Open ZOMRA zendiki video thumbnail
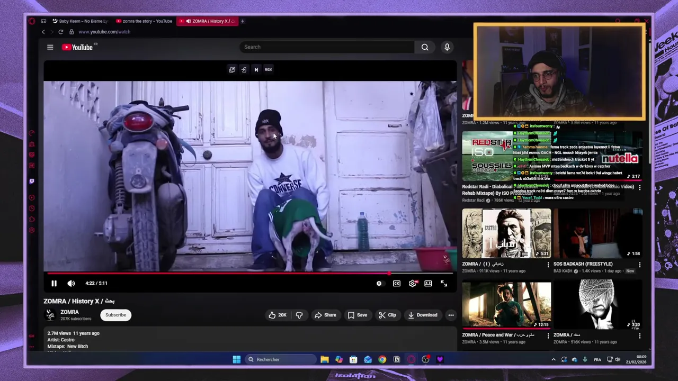 click(x=506, y=233)
